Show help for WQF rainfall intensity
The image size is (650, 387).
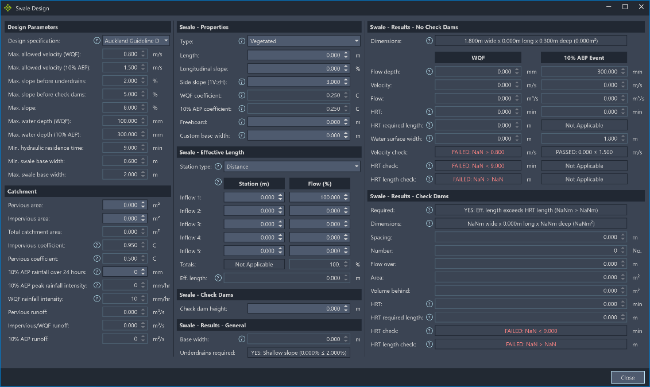(96, 299)
